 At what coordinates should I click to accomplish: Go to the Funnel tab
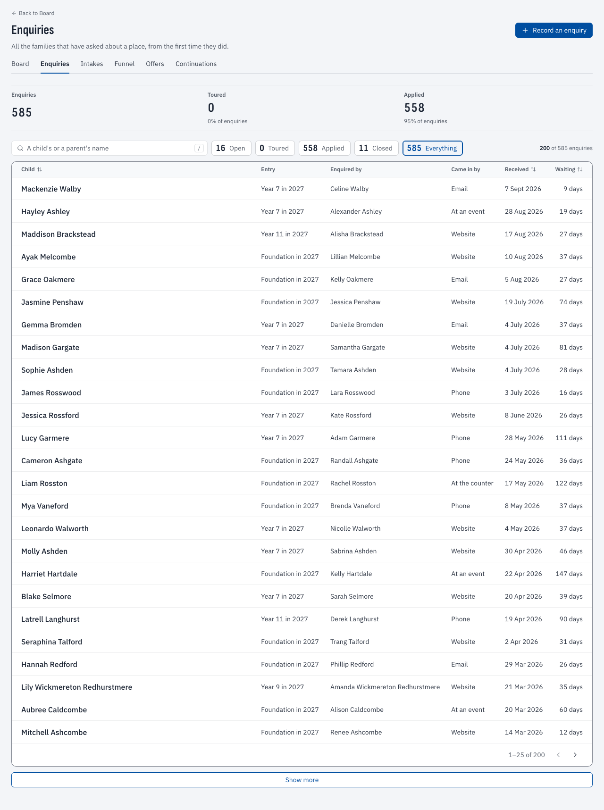point(125,64)
